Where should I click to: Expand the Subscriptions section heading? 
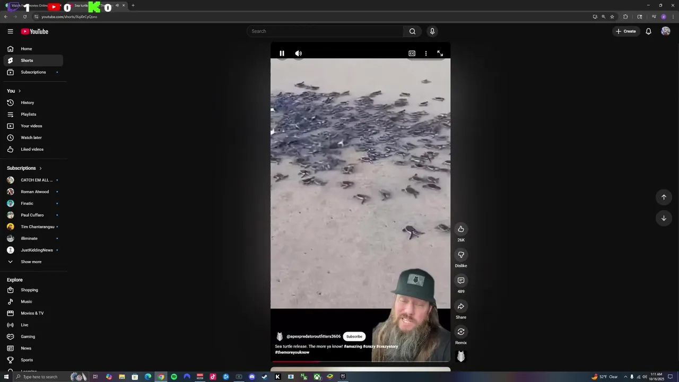click(24, 168)
